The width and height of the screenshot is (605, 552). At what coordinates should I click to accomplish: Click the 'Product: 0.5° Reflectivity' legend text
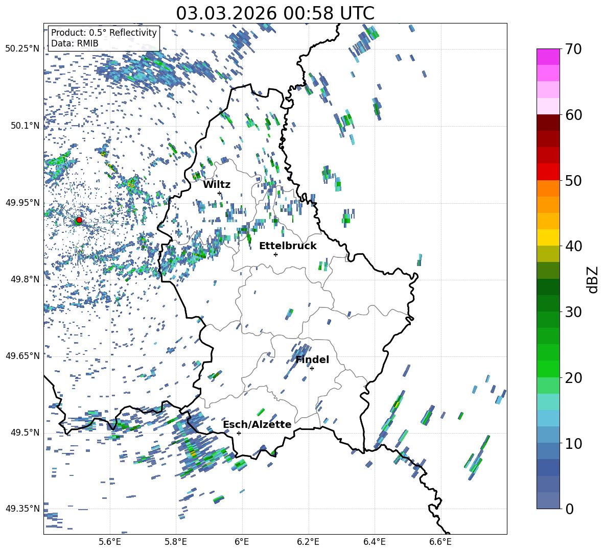pyautogui.click(x=104, y=33)
